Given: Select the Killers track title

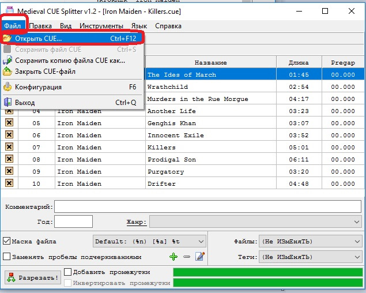Looking at the screenshot, I should click(161, 148).
